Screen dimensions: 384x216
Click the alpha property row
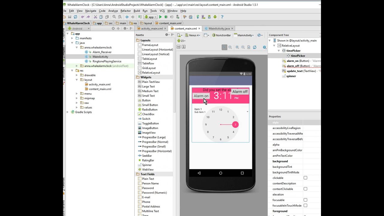click(294, 145)
